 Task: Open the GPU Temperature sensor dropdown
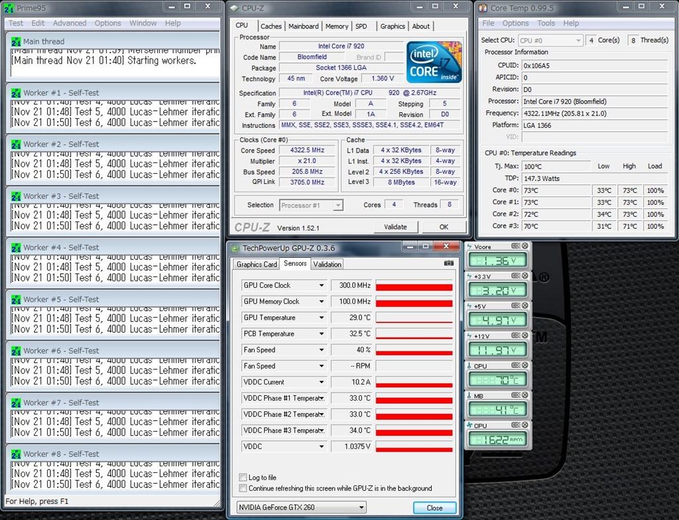[x=322, y=318]
